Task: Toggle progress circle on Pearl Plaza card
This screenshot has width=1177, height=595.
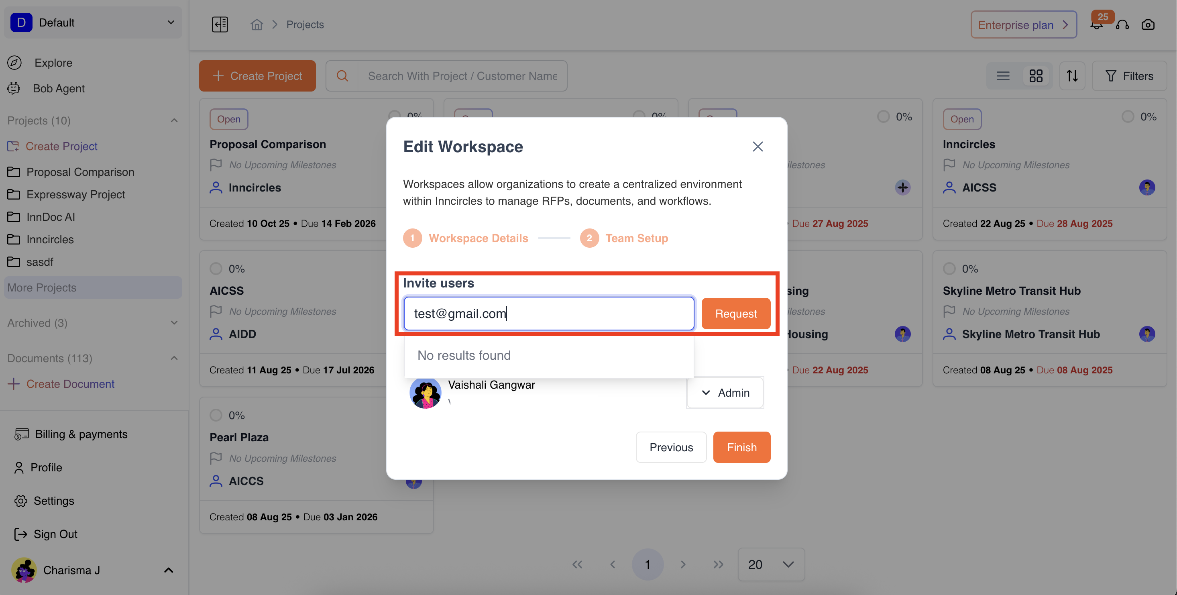Action: (216, 416)
